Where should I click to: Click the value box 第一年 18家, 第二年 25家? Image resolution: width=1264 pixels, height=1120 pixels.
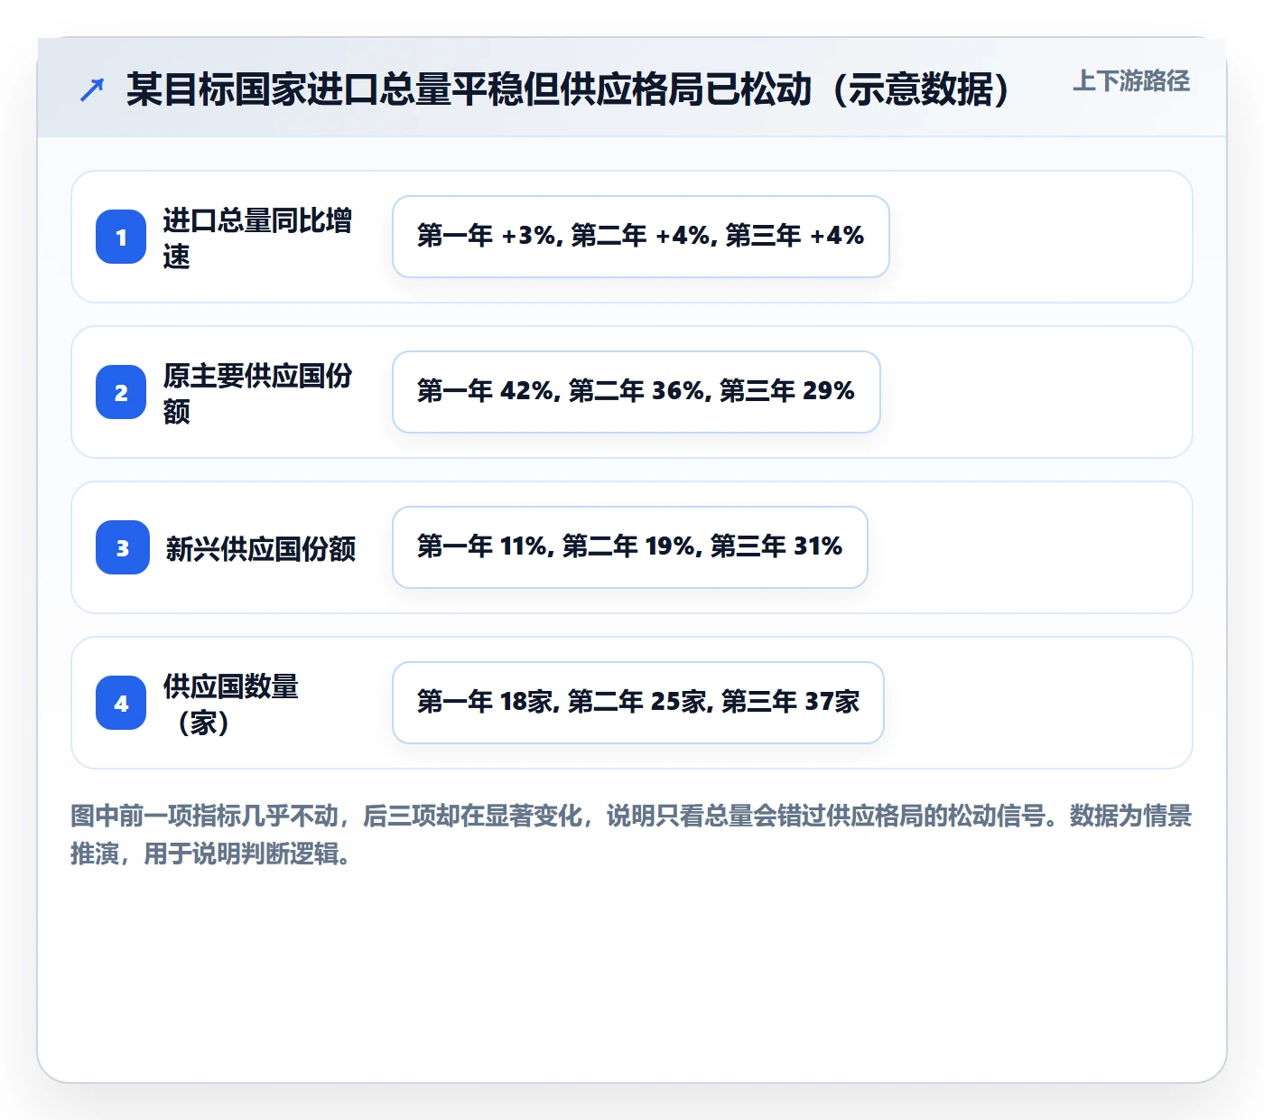[638, 703]
